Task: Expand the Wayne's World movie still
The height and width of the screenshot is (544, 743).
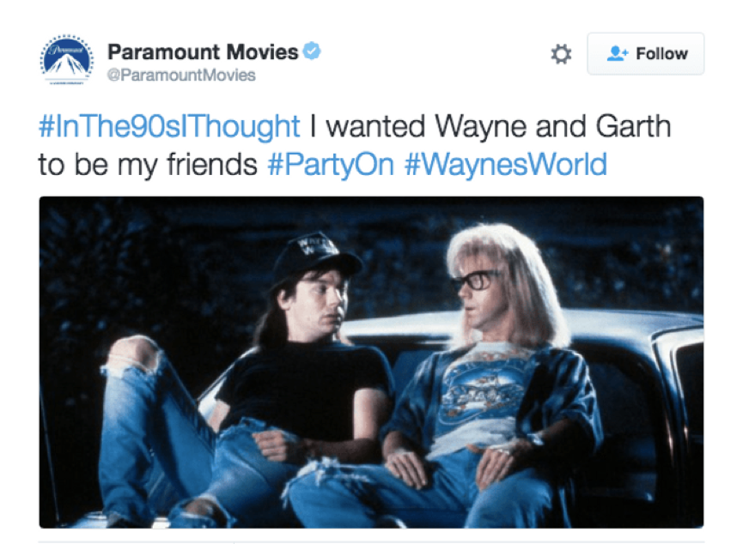Action: (371, 362)
